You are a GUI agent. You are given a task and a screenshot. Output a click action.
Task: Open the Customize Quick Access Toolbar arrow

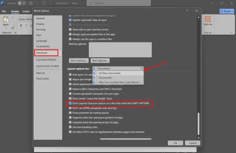click(x=50, y=3)
